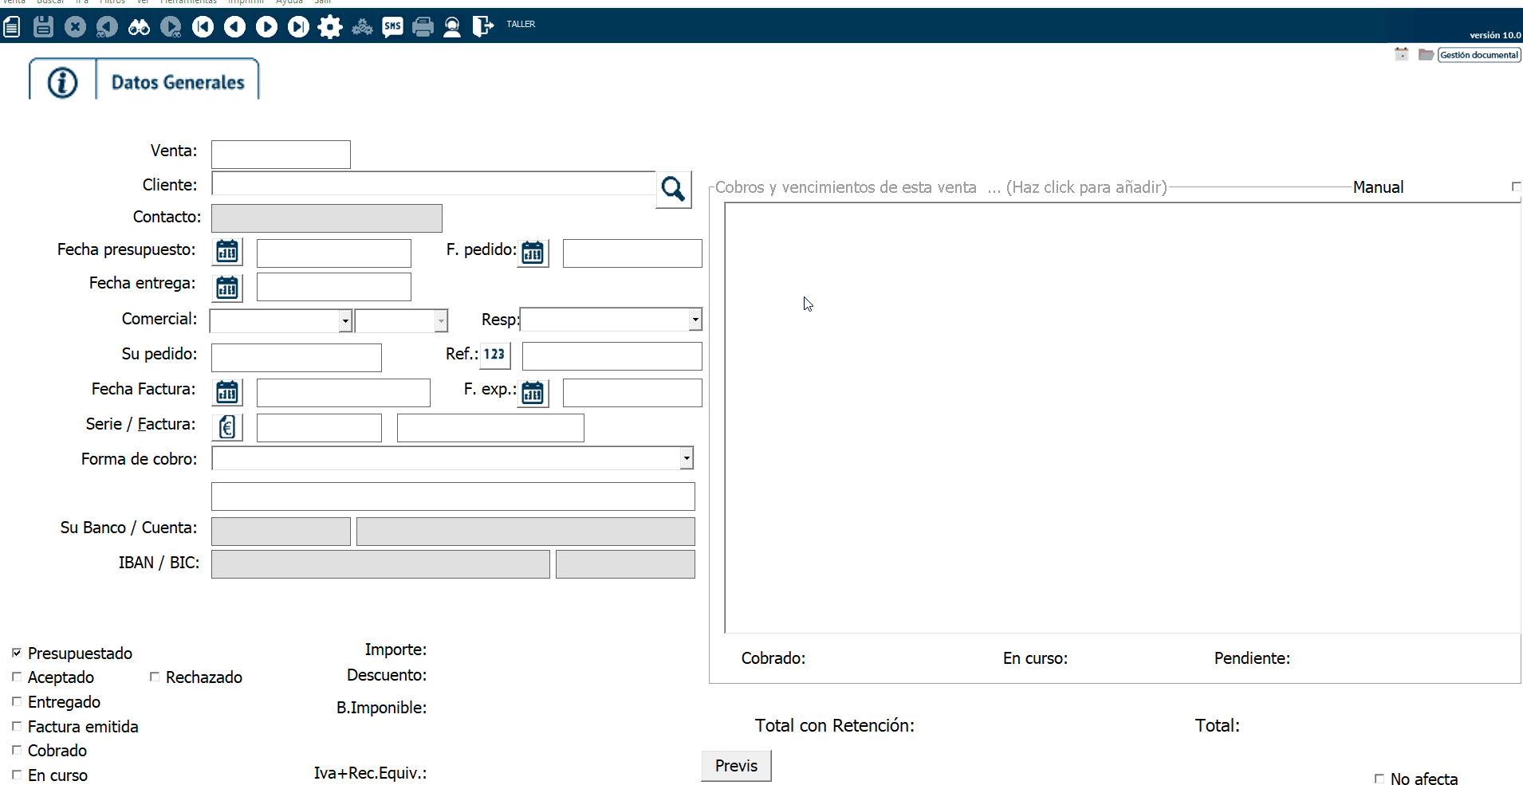1523x785 pixels.
Task: Uncheck the Presupuestado checkbox
Action: click(17, 653)
